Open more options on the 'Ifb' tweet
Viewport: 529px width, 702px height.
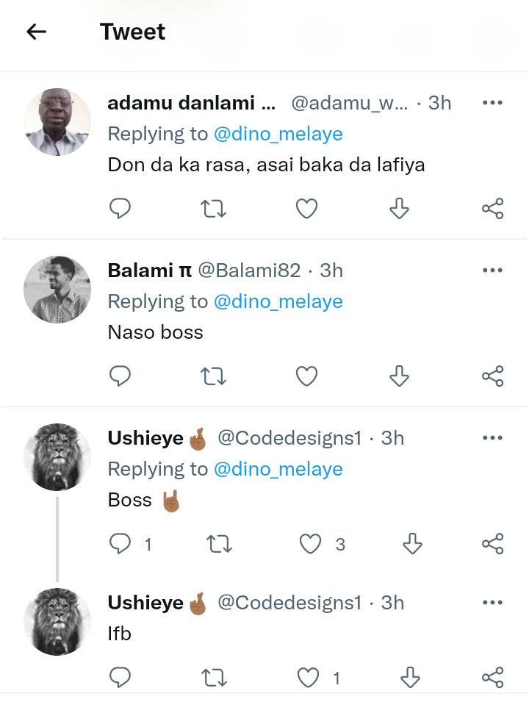(x=492, y=603)
